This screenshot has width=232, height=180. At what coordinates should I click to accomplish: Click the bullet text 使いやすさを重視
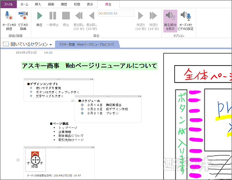click(48, 88)
